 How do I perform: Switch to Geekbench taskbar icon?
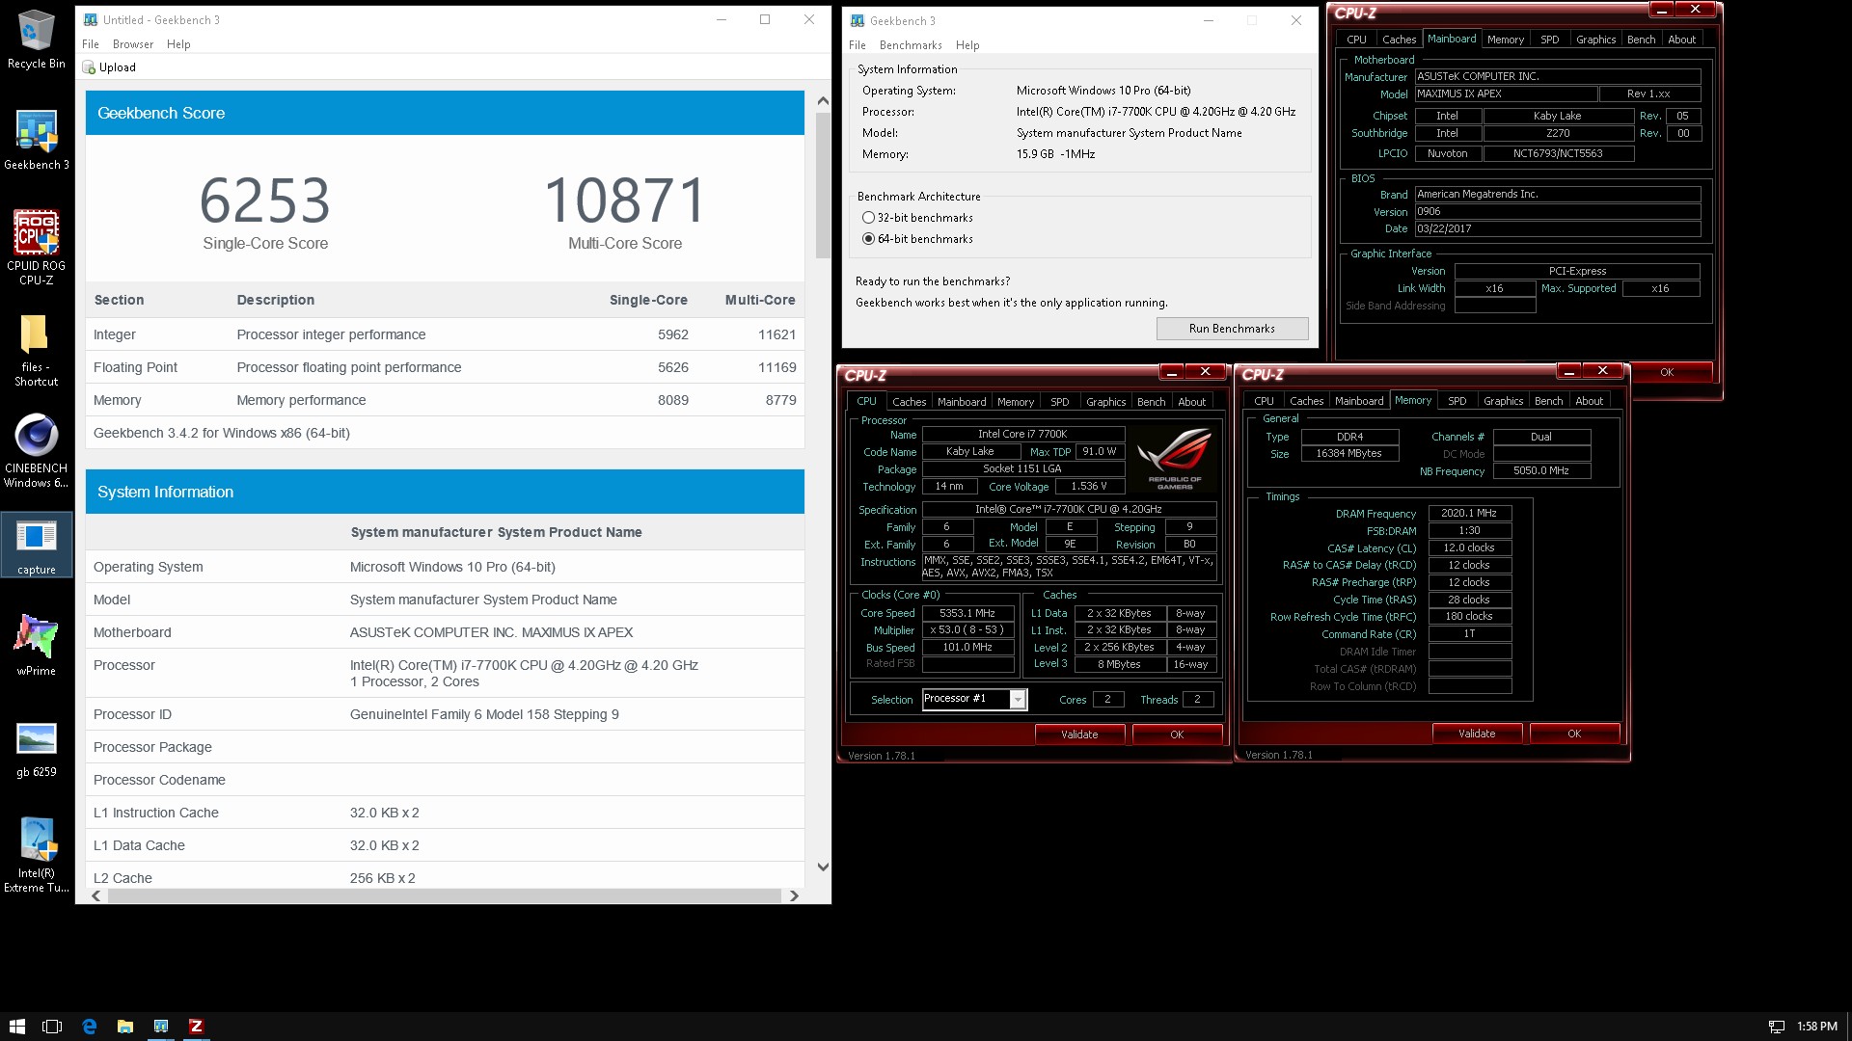(160, 1027)
